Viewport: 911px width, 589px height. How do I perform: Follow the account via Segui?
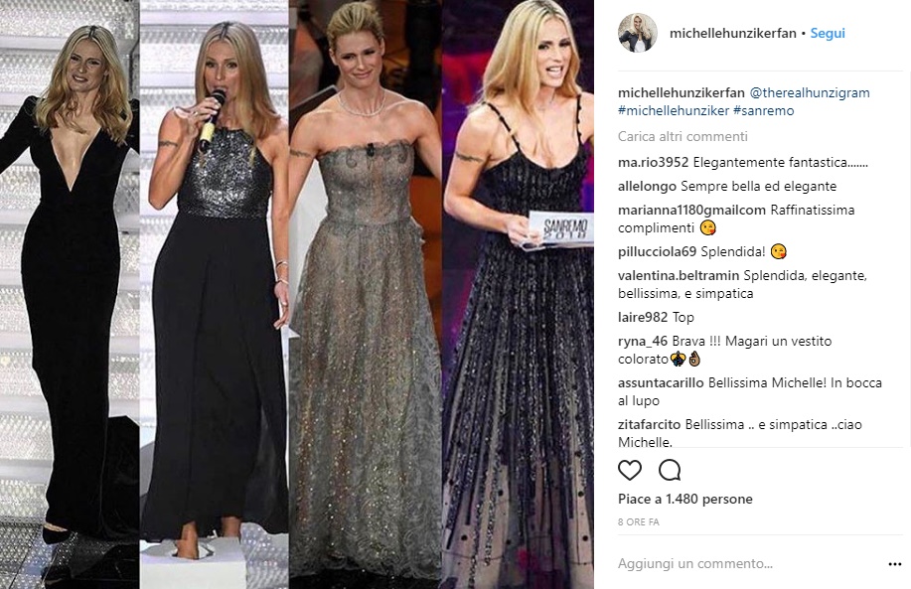tap(828, 33)
